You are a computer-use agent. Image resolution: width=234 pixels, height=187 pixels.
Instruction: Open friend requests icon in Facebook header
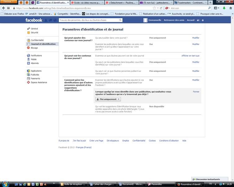(x=46, y=20)
